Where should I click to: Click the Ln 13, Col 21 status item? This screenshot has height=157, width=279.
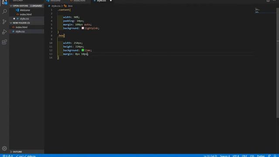click(x=210, y=156)
